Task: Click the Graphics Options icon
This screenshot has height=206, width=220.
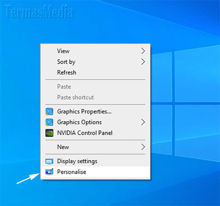Action: pos(50,122)
